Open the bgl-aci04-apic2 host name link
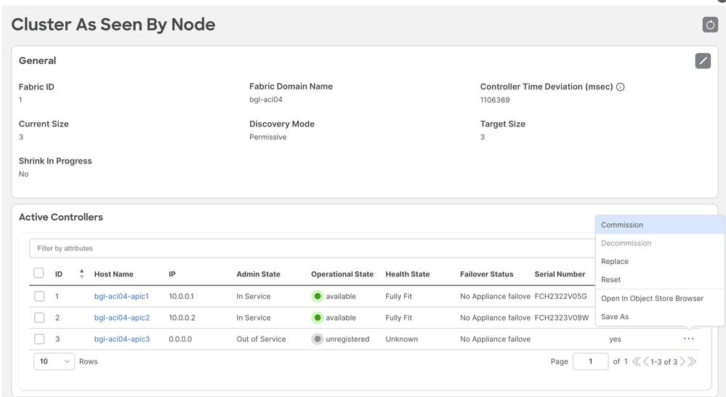This screenshot has height=397, width=726. coord(121,318)
